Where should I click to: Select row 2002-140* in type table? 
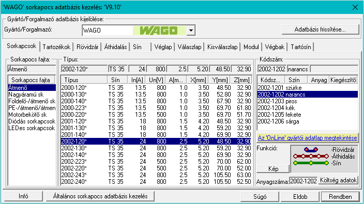coord(156,154)
